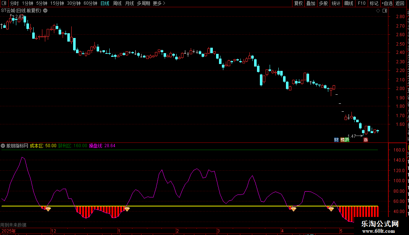The width and height of the screenshot is (409, 235).
Task: Click the 叠加 overlay button
Action: pyautogui.click(x=311, y=3)
